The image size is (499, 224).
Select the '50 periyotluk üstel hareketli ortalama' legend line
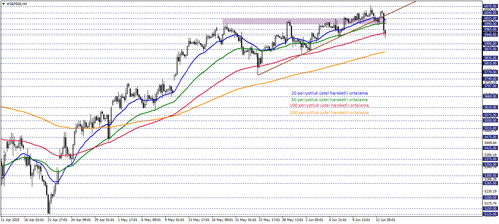pos(329,99)
